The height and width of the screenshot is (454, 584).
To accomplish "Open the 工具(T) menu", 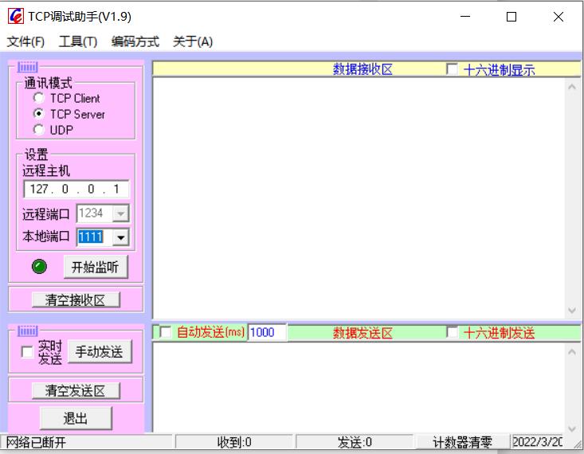I will pos(78,41).
